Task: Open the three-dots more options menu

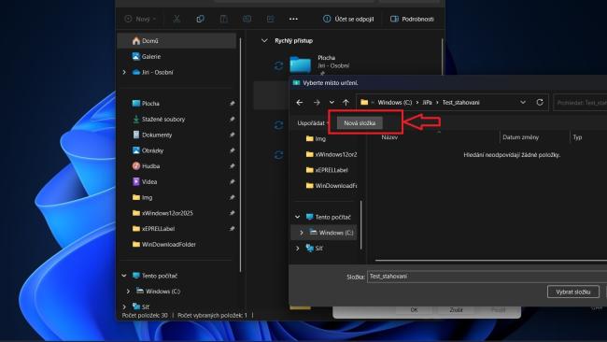Action: [293, 19]
